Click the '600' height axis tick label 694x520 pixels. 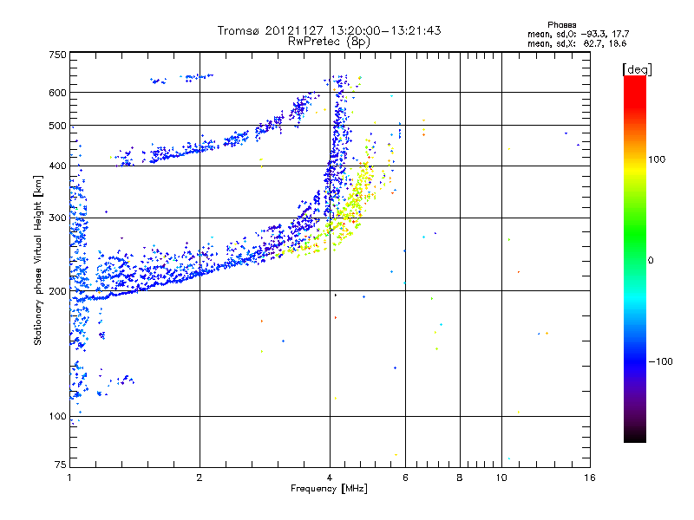point(57,93)
